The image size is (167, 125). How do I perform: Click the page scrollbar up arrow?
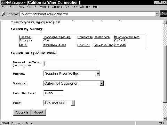pos(165,22)
